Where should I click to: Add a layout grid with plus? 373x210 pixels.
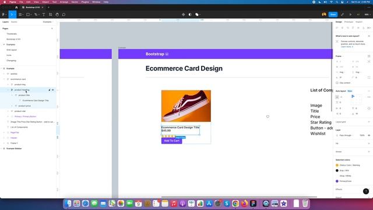click(x=369, y=122)
